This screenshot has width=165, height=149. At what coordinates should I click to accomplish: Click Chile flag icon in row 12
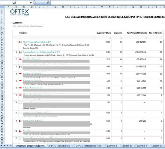(x=20, y=131)
